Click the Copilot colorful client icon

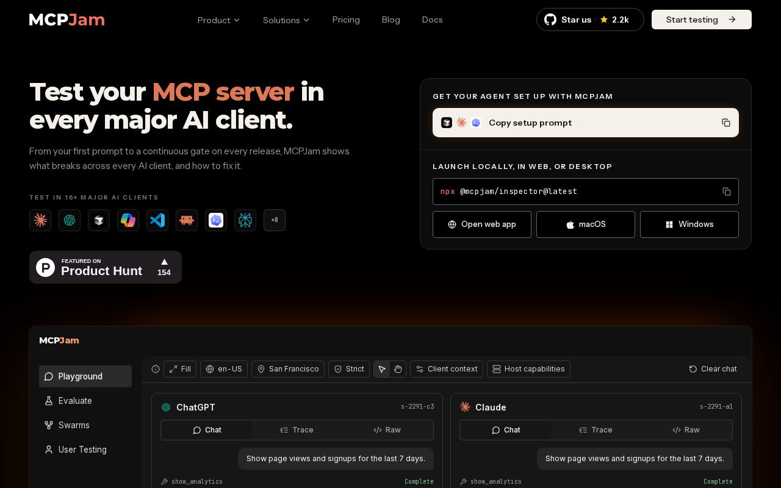coord(128,220)
